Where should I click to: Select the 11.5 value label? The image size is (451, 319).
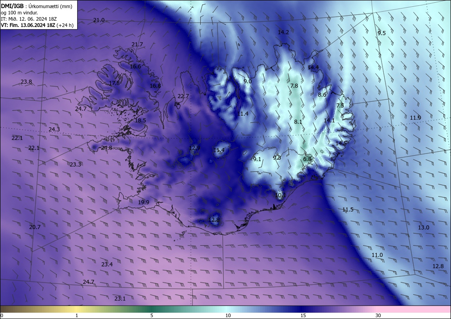click(x=348, y=210)
